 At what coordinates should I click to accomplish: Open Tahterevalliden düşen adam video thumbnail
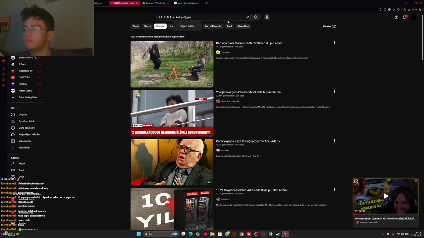pos(172,64)
